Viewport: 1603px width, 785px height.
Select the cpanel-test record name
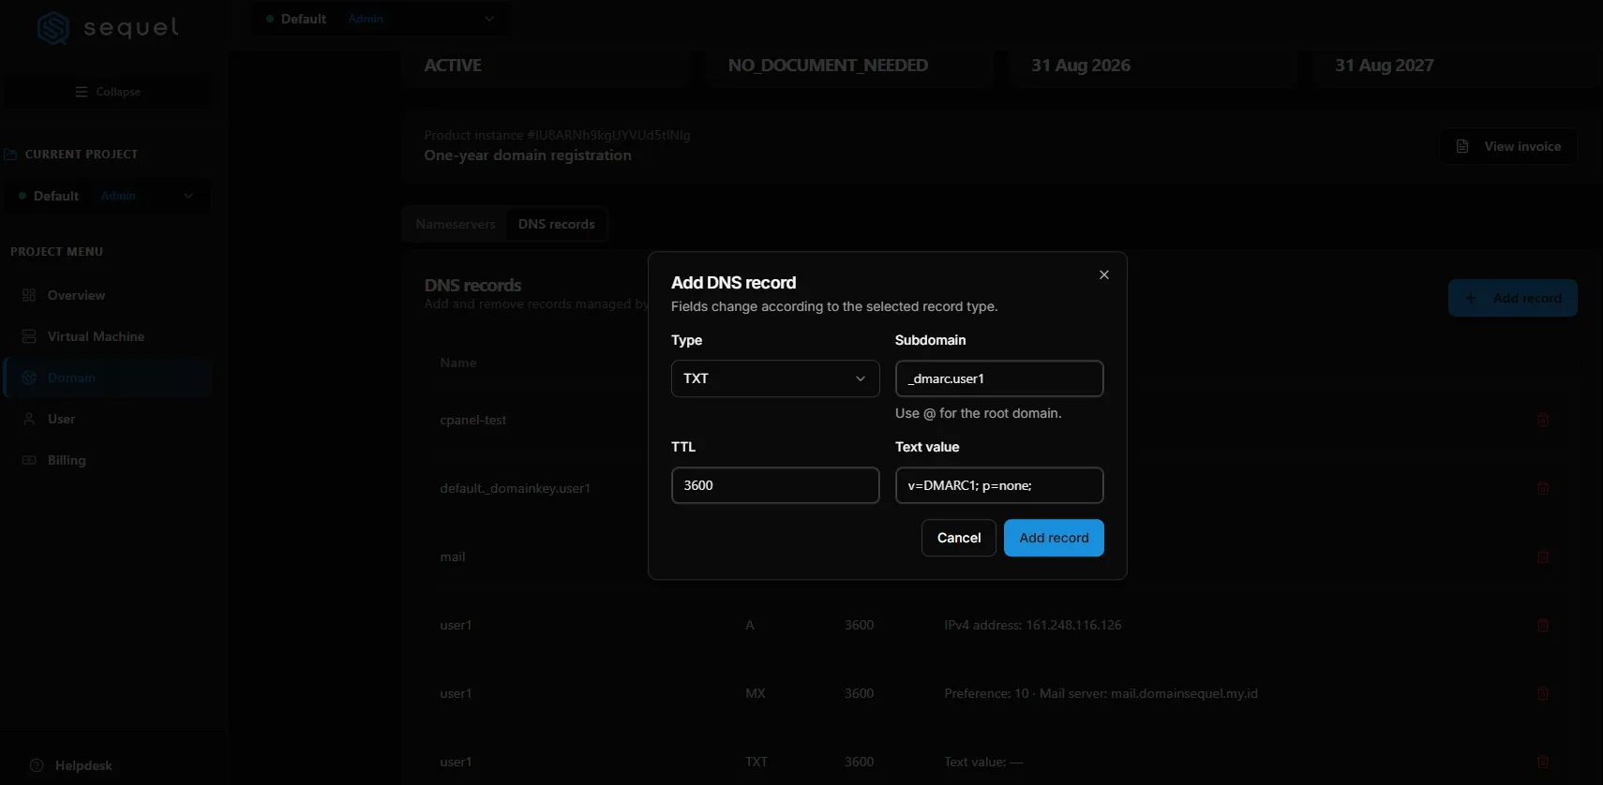pyautogui.click(x=473, y=420)
